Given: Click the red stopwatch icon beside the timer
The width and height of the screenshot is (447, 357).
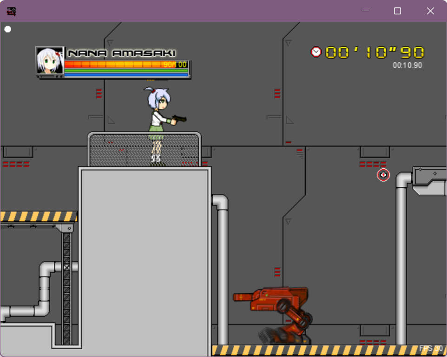Looking at the screenshot, I should 316,52.
